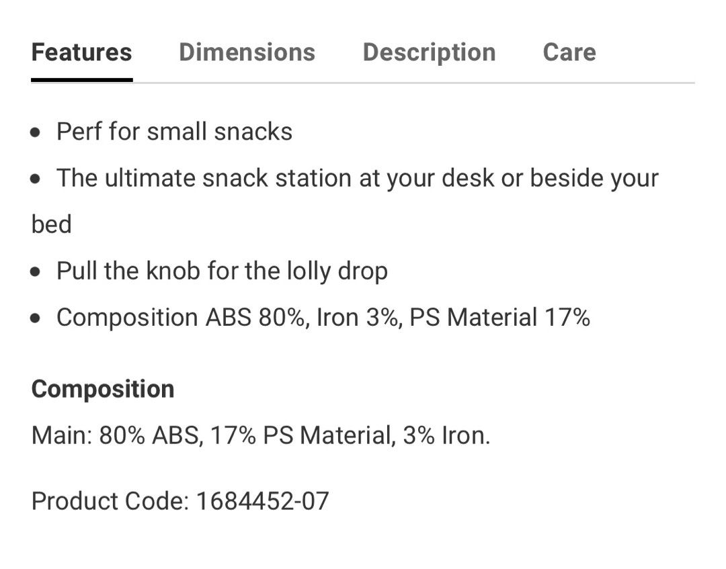Click the bullet dot before "Pull the knob"

coord(36,272)
